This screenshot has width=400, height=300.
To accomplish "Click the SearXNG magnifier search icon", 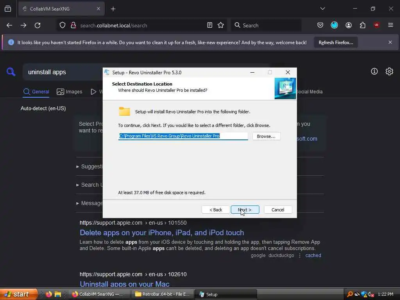I will coord(11,72).
